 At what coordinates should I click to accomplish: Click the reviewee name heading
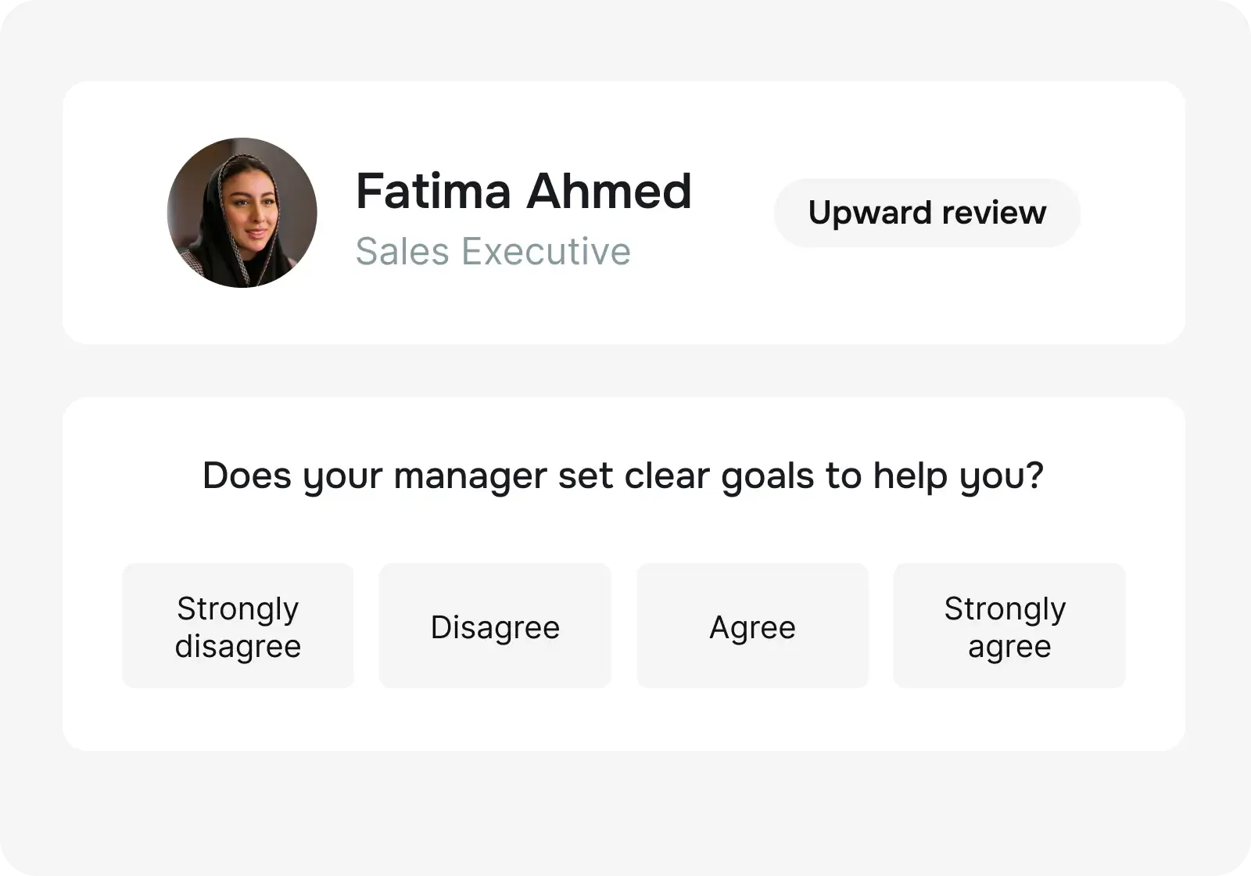(524, 190)
